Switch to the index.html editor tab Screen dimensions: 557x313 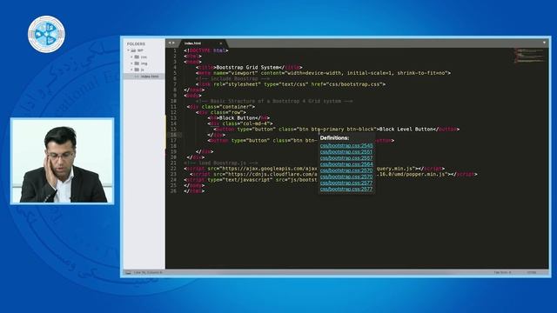tap(203, 43)
